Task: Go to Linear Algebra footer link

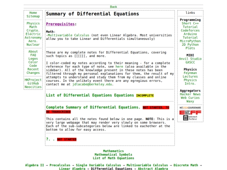Action: point(72,169)
